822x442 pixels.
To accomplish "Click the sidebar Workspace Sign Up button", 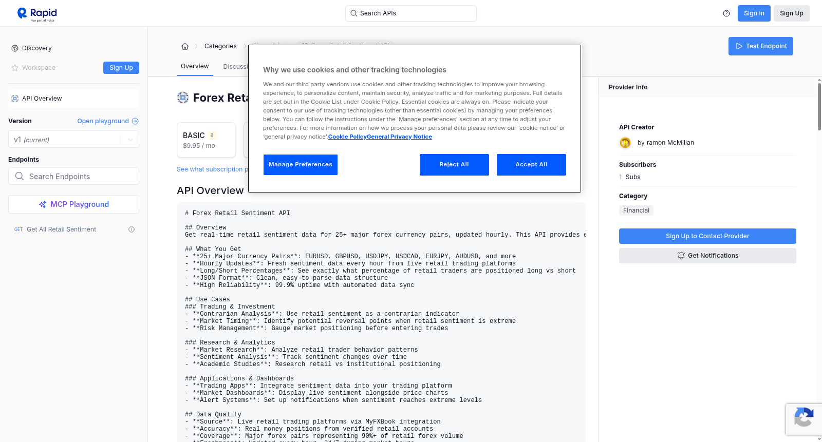I will (121, 68).
